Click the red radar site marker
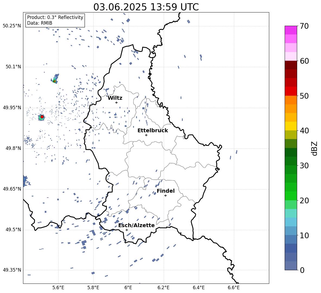Screen dimensions: 321x293 pyautogui.click(x=42, y=117)
